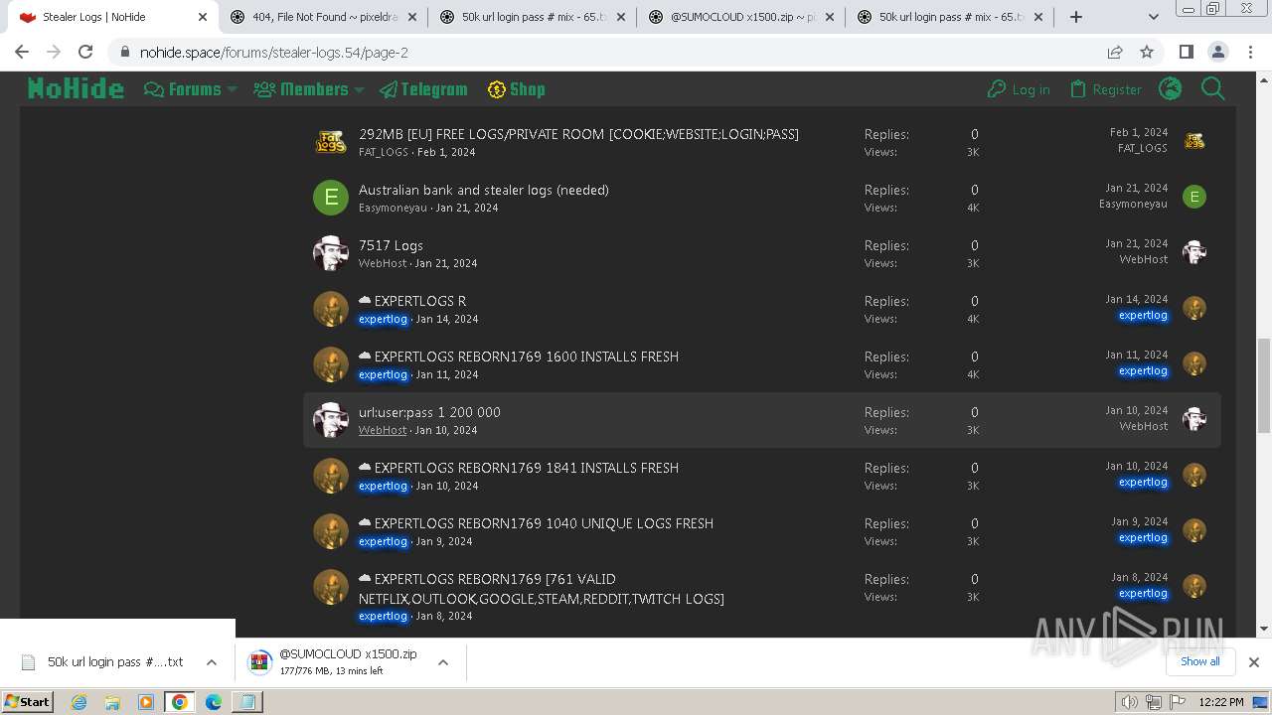Open EXPERTLOGS REBORN1769 1600 INSTALLS FRESH thread
This screenshot has height=715, width=1272.
click(526, 357)
